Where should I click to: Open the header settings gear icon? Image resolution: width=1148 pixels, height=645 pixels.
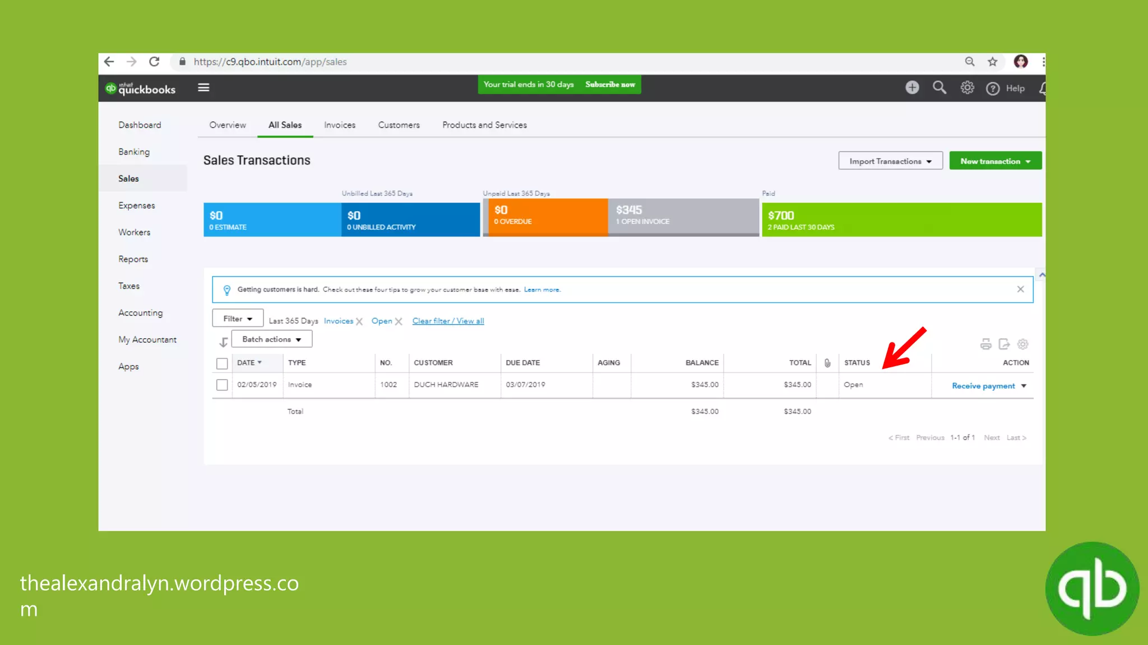(x=967, y=88)
